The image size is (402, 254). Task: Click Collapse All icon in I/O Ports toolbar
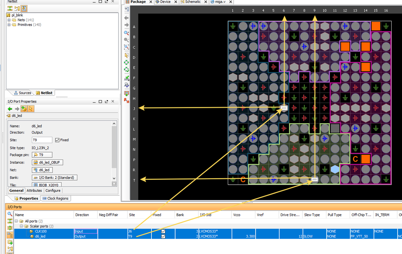click(10, 220)
